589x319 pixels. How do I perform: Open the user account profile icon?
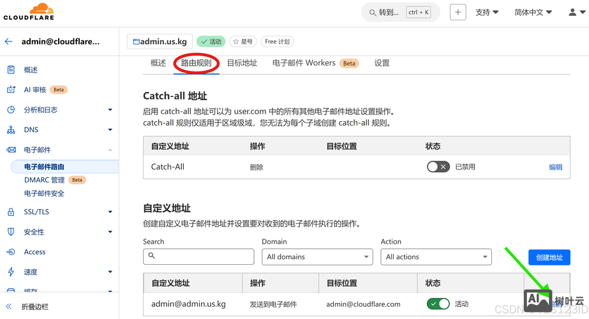[x=572, y=12]
